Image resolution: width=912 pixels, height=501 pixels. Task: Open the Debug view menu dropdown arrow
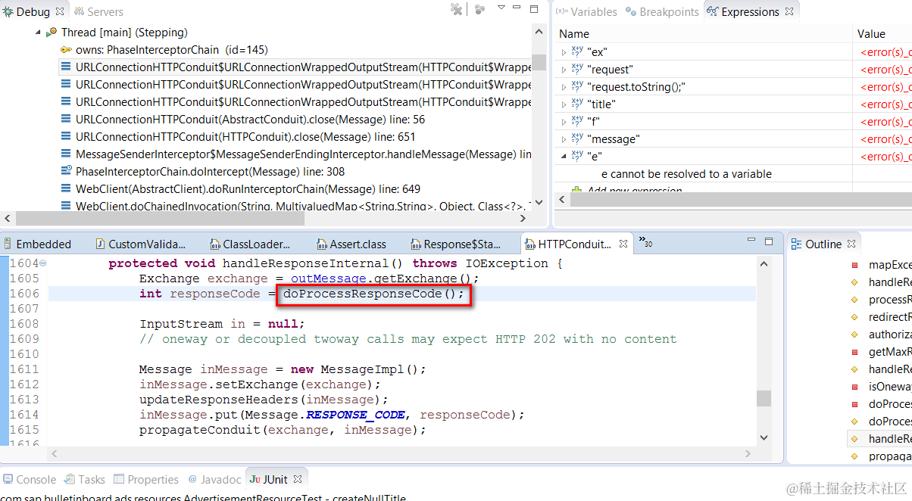tap(501, 8)
